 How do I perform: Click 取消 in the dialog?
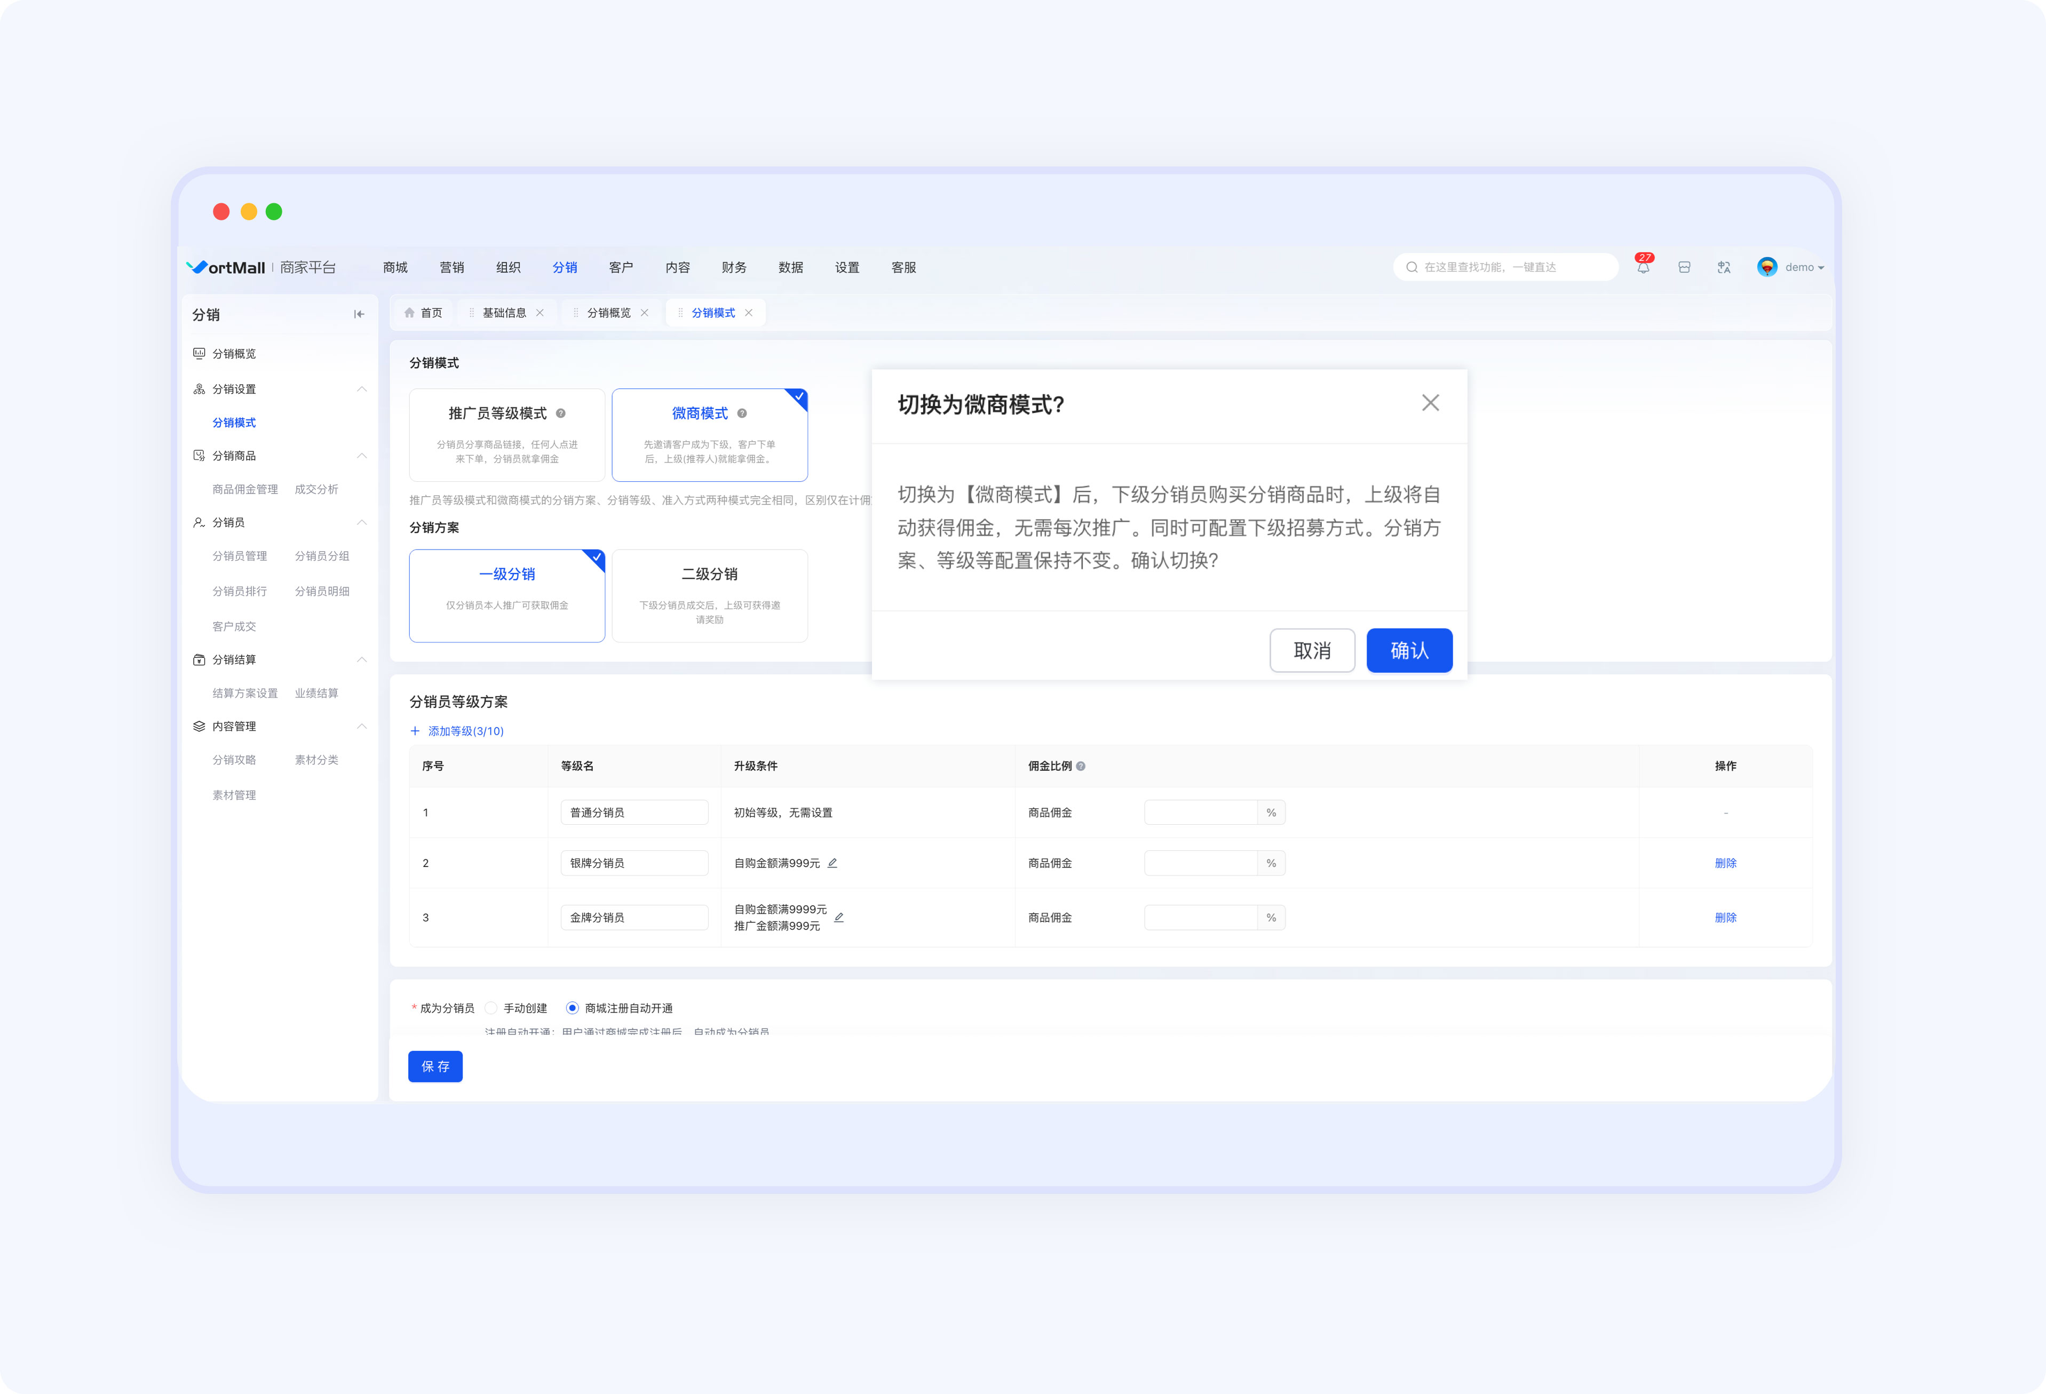click(x=1312, y=650)
